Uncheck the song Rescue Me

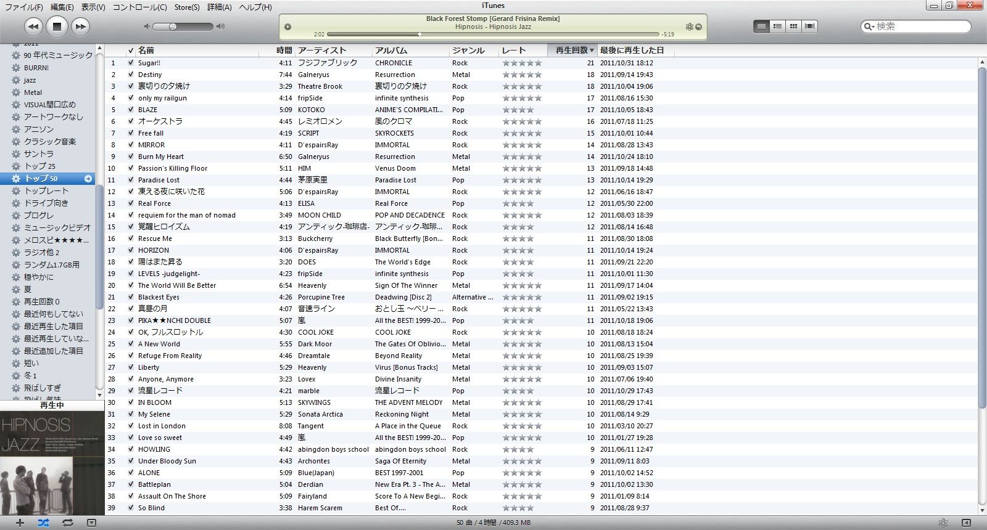(x=131, y=238)
